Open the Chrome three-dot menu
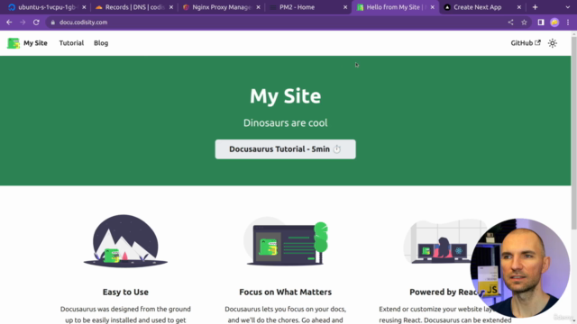Image resolution: width=577 pixels, height=324 pixels. (568, 22)
